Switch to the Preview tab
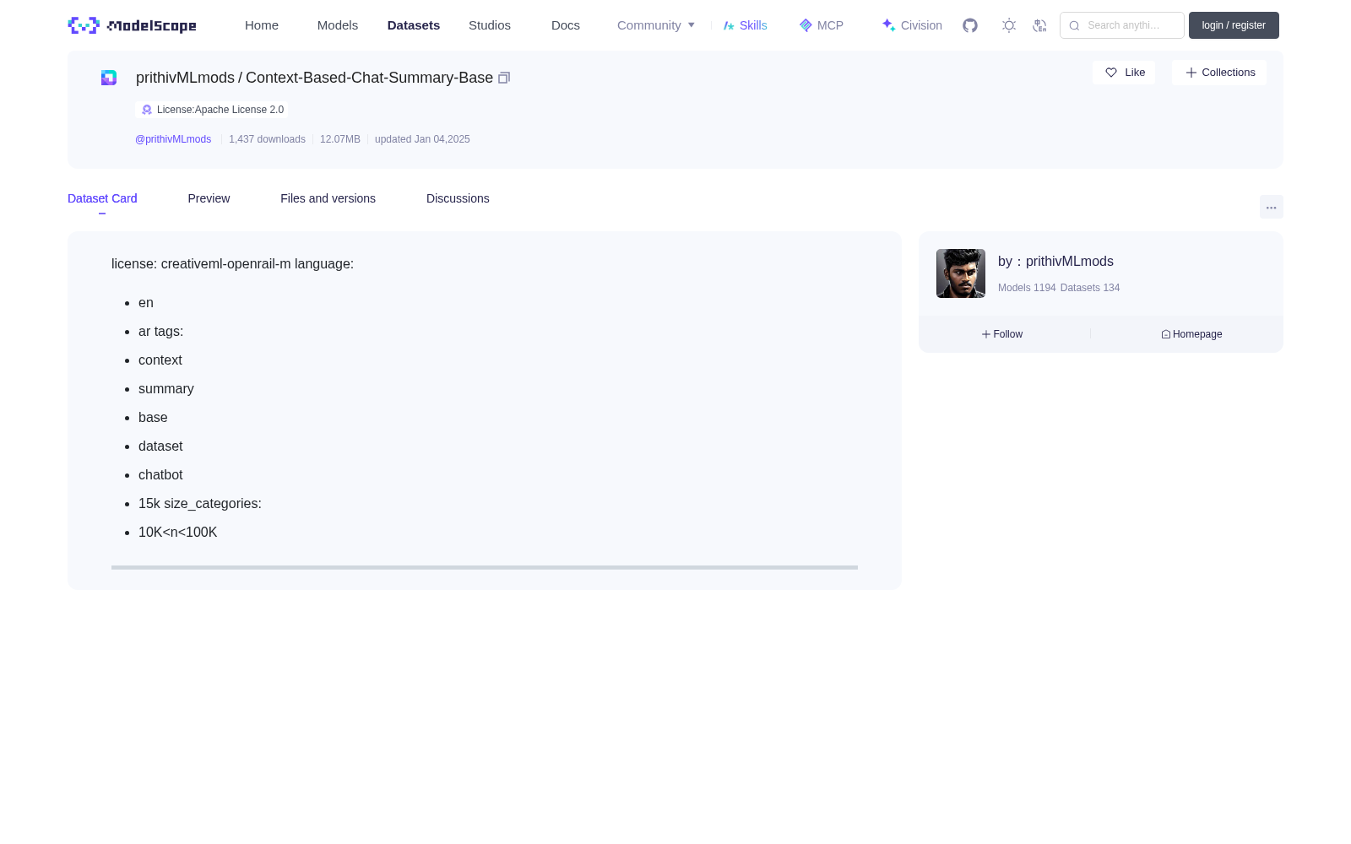 click(209, 198)
